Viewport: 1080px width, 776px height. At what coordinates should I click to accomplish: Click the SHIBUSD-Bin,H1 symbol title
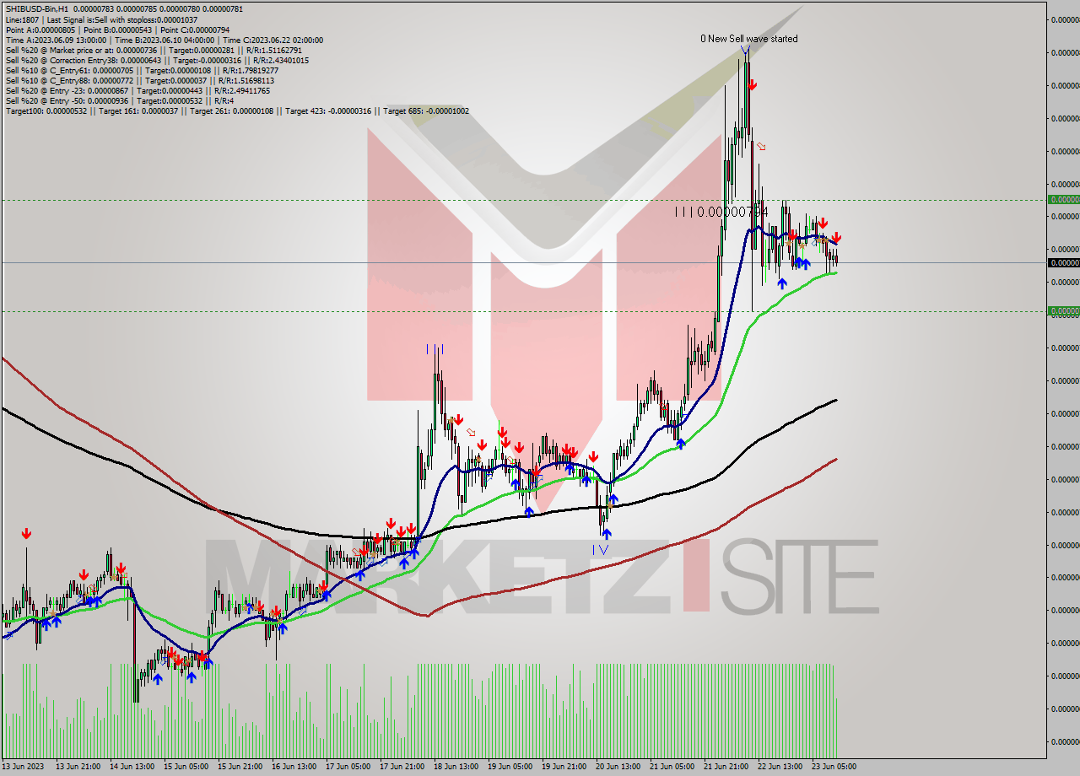coord(36,9)
